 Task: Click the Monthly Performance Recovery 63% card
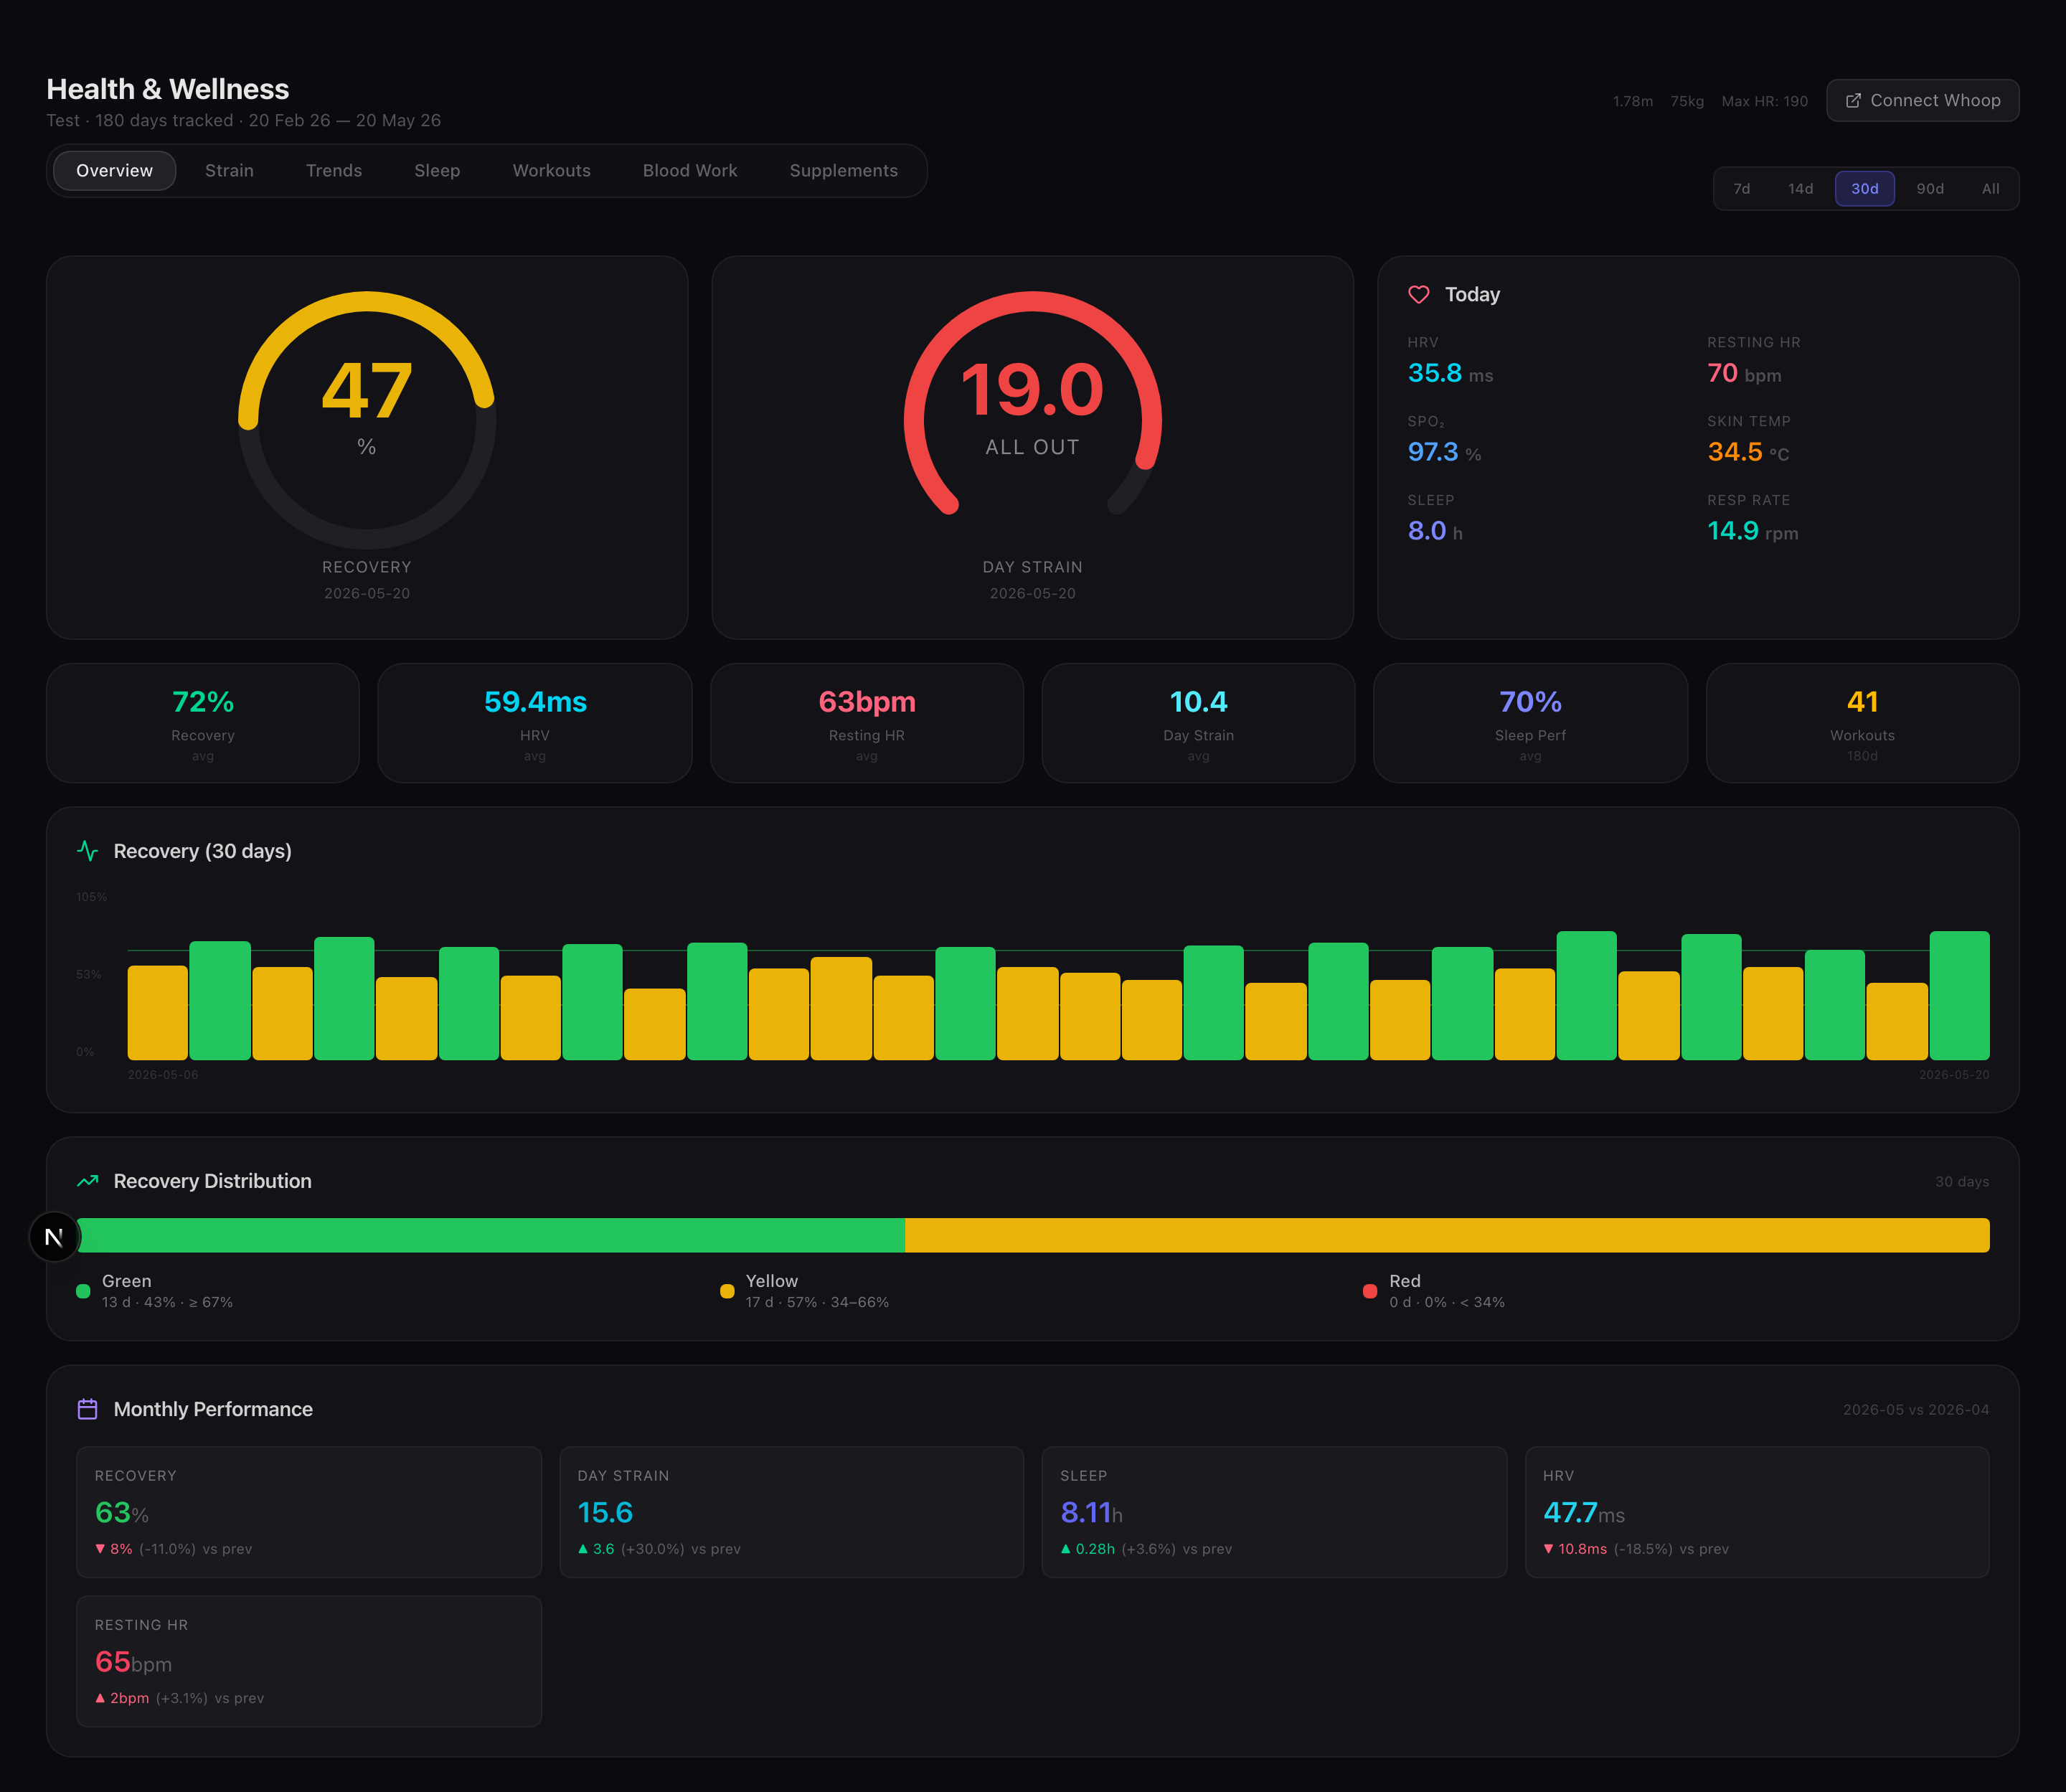point(309,1512)
